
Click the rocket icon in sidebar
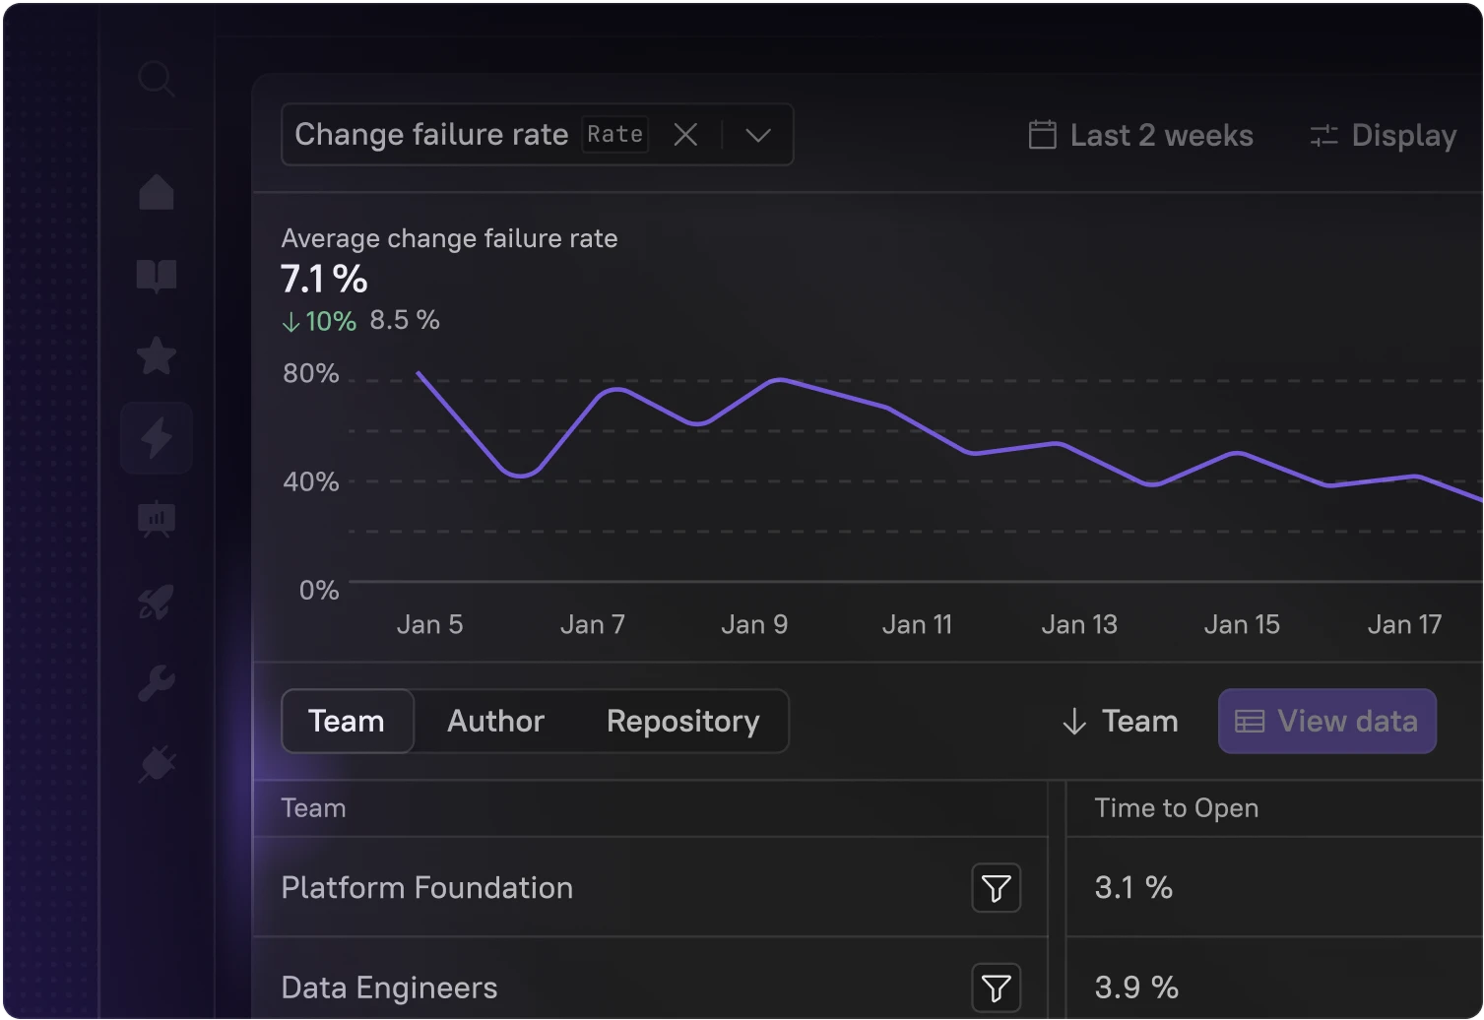pos(157,601)
